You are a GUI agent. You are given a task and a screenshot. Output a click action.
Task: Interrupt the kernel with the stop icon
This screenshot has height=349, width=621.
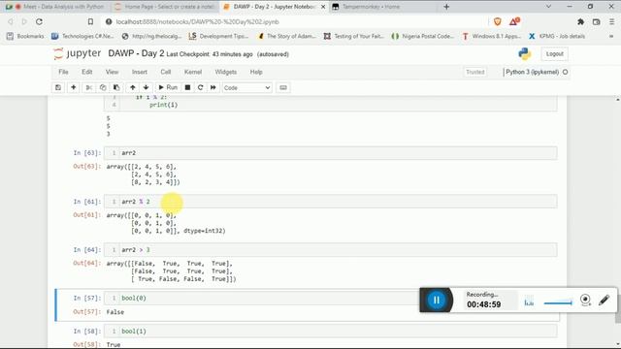pyautogui.click(x=187, y=87)
